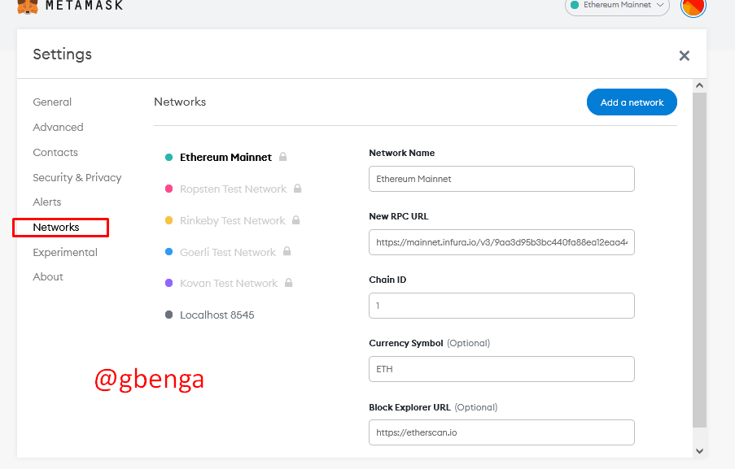Click lock icon beside Goerli Test Network
Image resolution: width=735 pixels, height=469 pixels.
coord(287,252)
